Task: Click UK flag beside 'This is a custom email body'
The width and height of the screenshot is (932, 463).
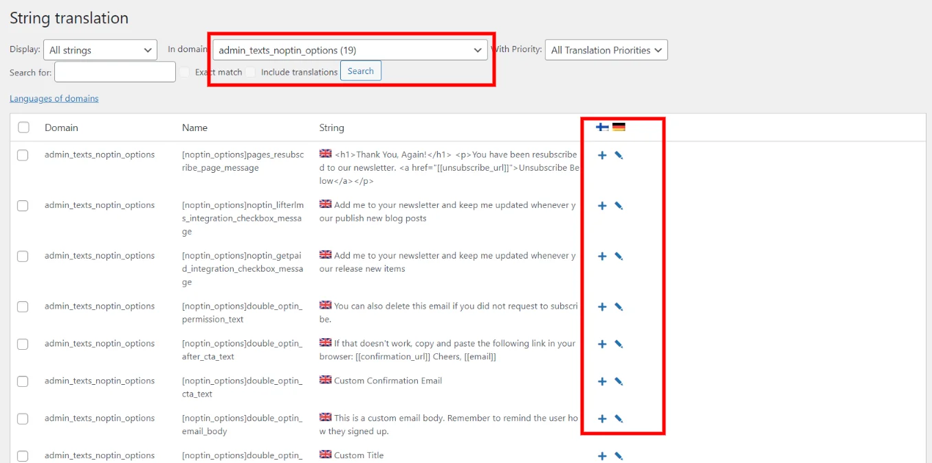Action: (x=325, y=417)
